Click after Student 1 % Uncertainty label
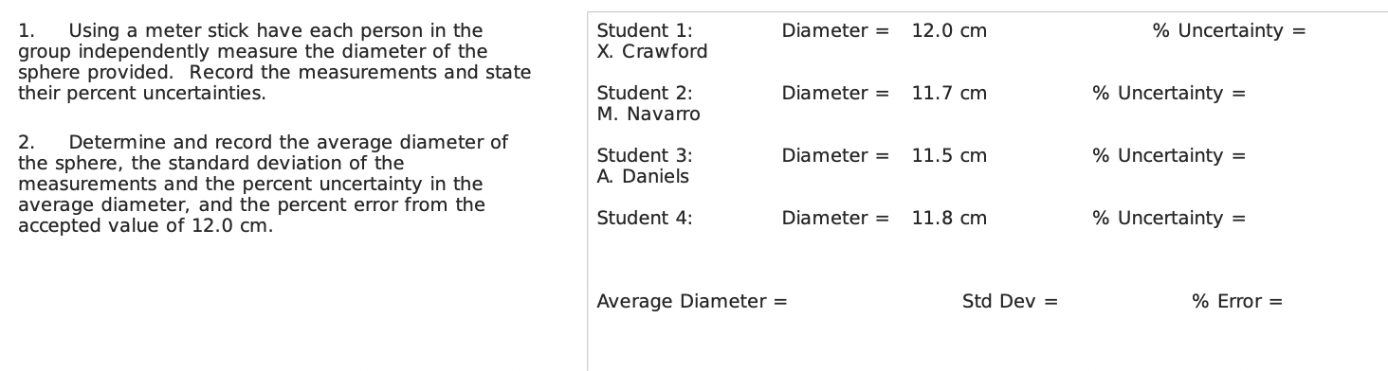This screenshot has height=371, width=1388. click(x=1346, y=30)
